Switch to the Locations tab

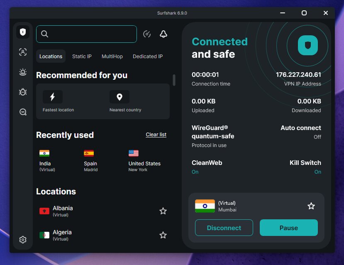51,56
